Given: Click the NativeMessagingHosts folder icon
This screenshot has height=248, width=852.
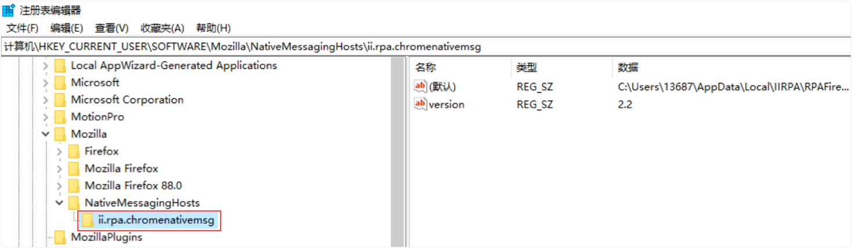Looking at the screenshot, I should click(74, 203).
